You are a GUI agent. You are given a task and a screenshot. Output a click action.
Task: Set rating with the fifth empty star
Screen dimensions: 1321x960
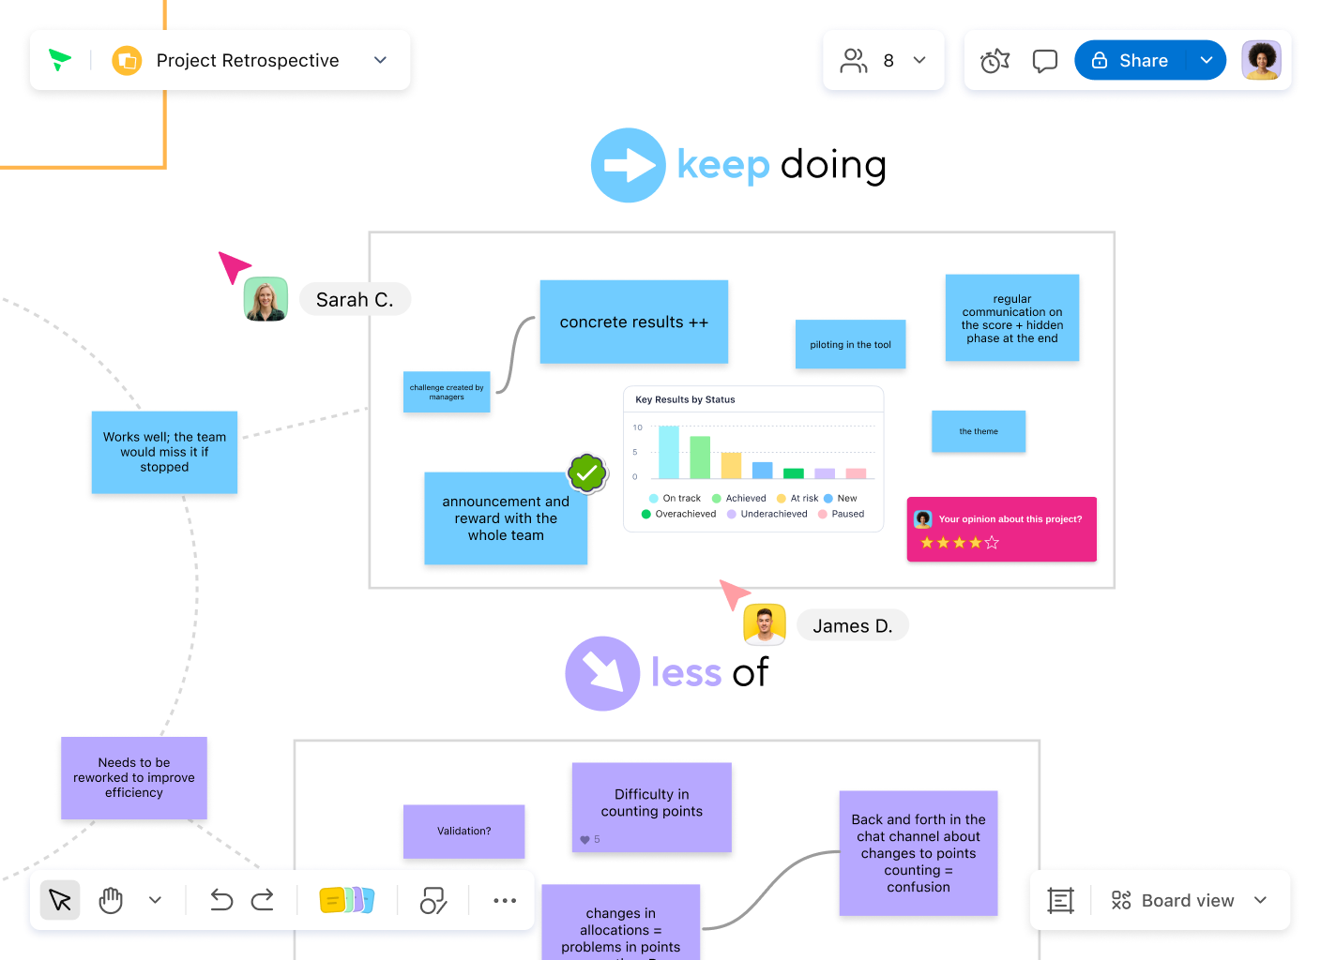pyautogui.click(x=993, y=543)
